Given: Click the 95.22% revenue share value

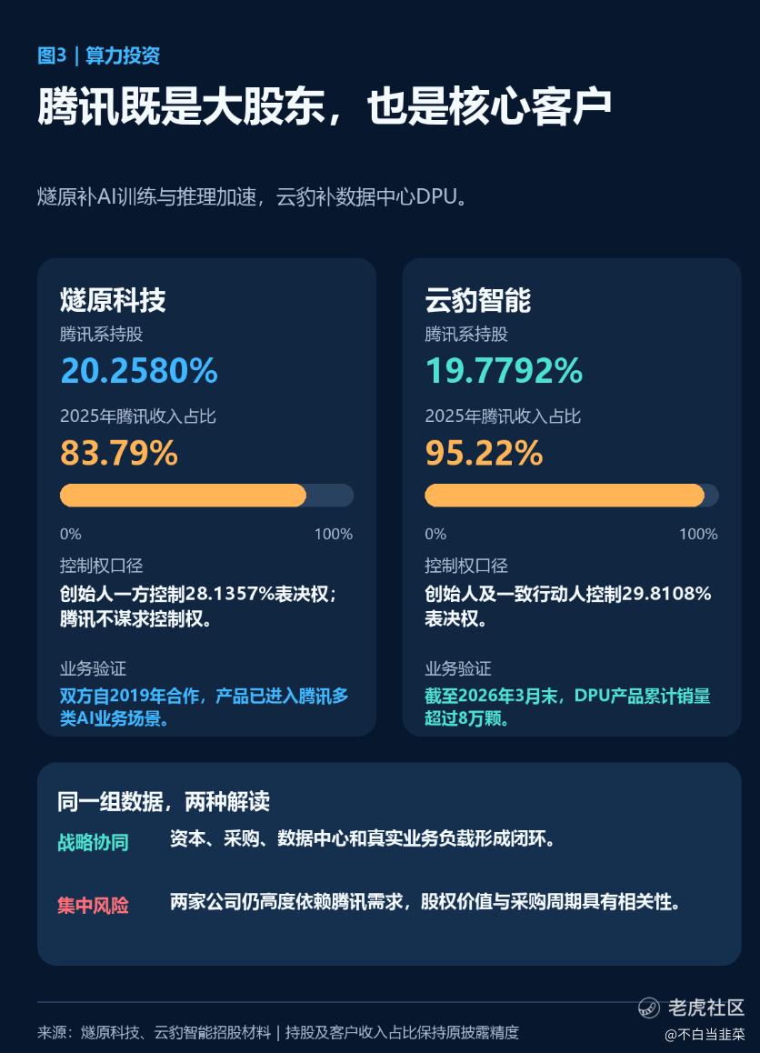Looking at the screenshot, I should [484, 453].
